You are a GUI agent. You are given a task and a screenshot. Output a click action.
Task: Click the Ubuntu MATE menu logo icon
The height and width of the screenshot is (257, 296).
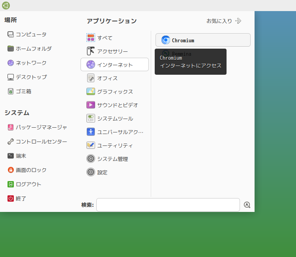tap(6, 6)
